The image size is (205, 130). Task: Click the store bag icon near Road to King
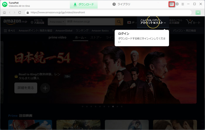point(16,76)
